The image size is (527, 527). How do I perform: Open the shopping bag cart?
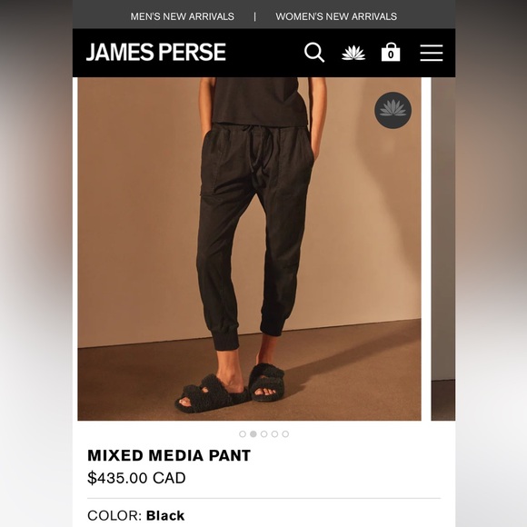[x=391, y=52]
